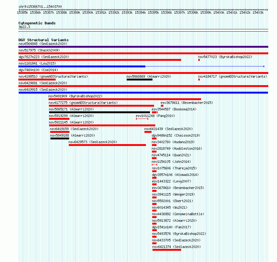The height and width of the screenshot is (262, 277).
Task: Select nsv5849188 (Almarri2020) label
Action: click(x=73, y=135)
